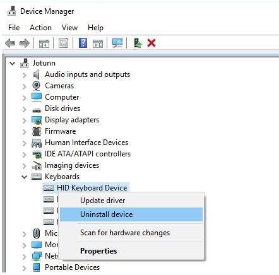
Task: Click the Scan for hardware changes monitor icon
Action: tap(117, 43)
